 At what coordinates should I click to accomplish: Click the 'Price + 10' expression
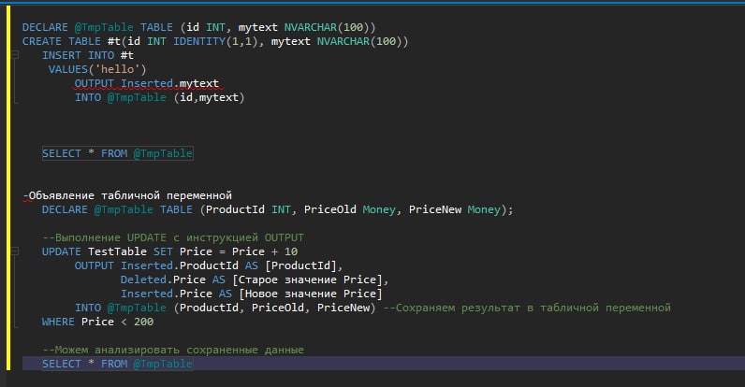(x=265, y=251)
